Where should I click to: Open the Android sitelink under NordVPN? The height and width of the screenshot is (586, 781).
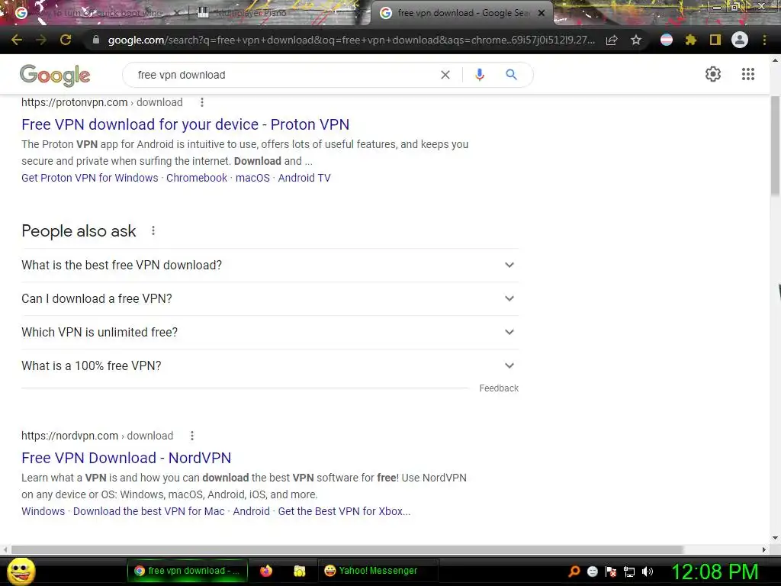tap(252, 511)
